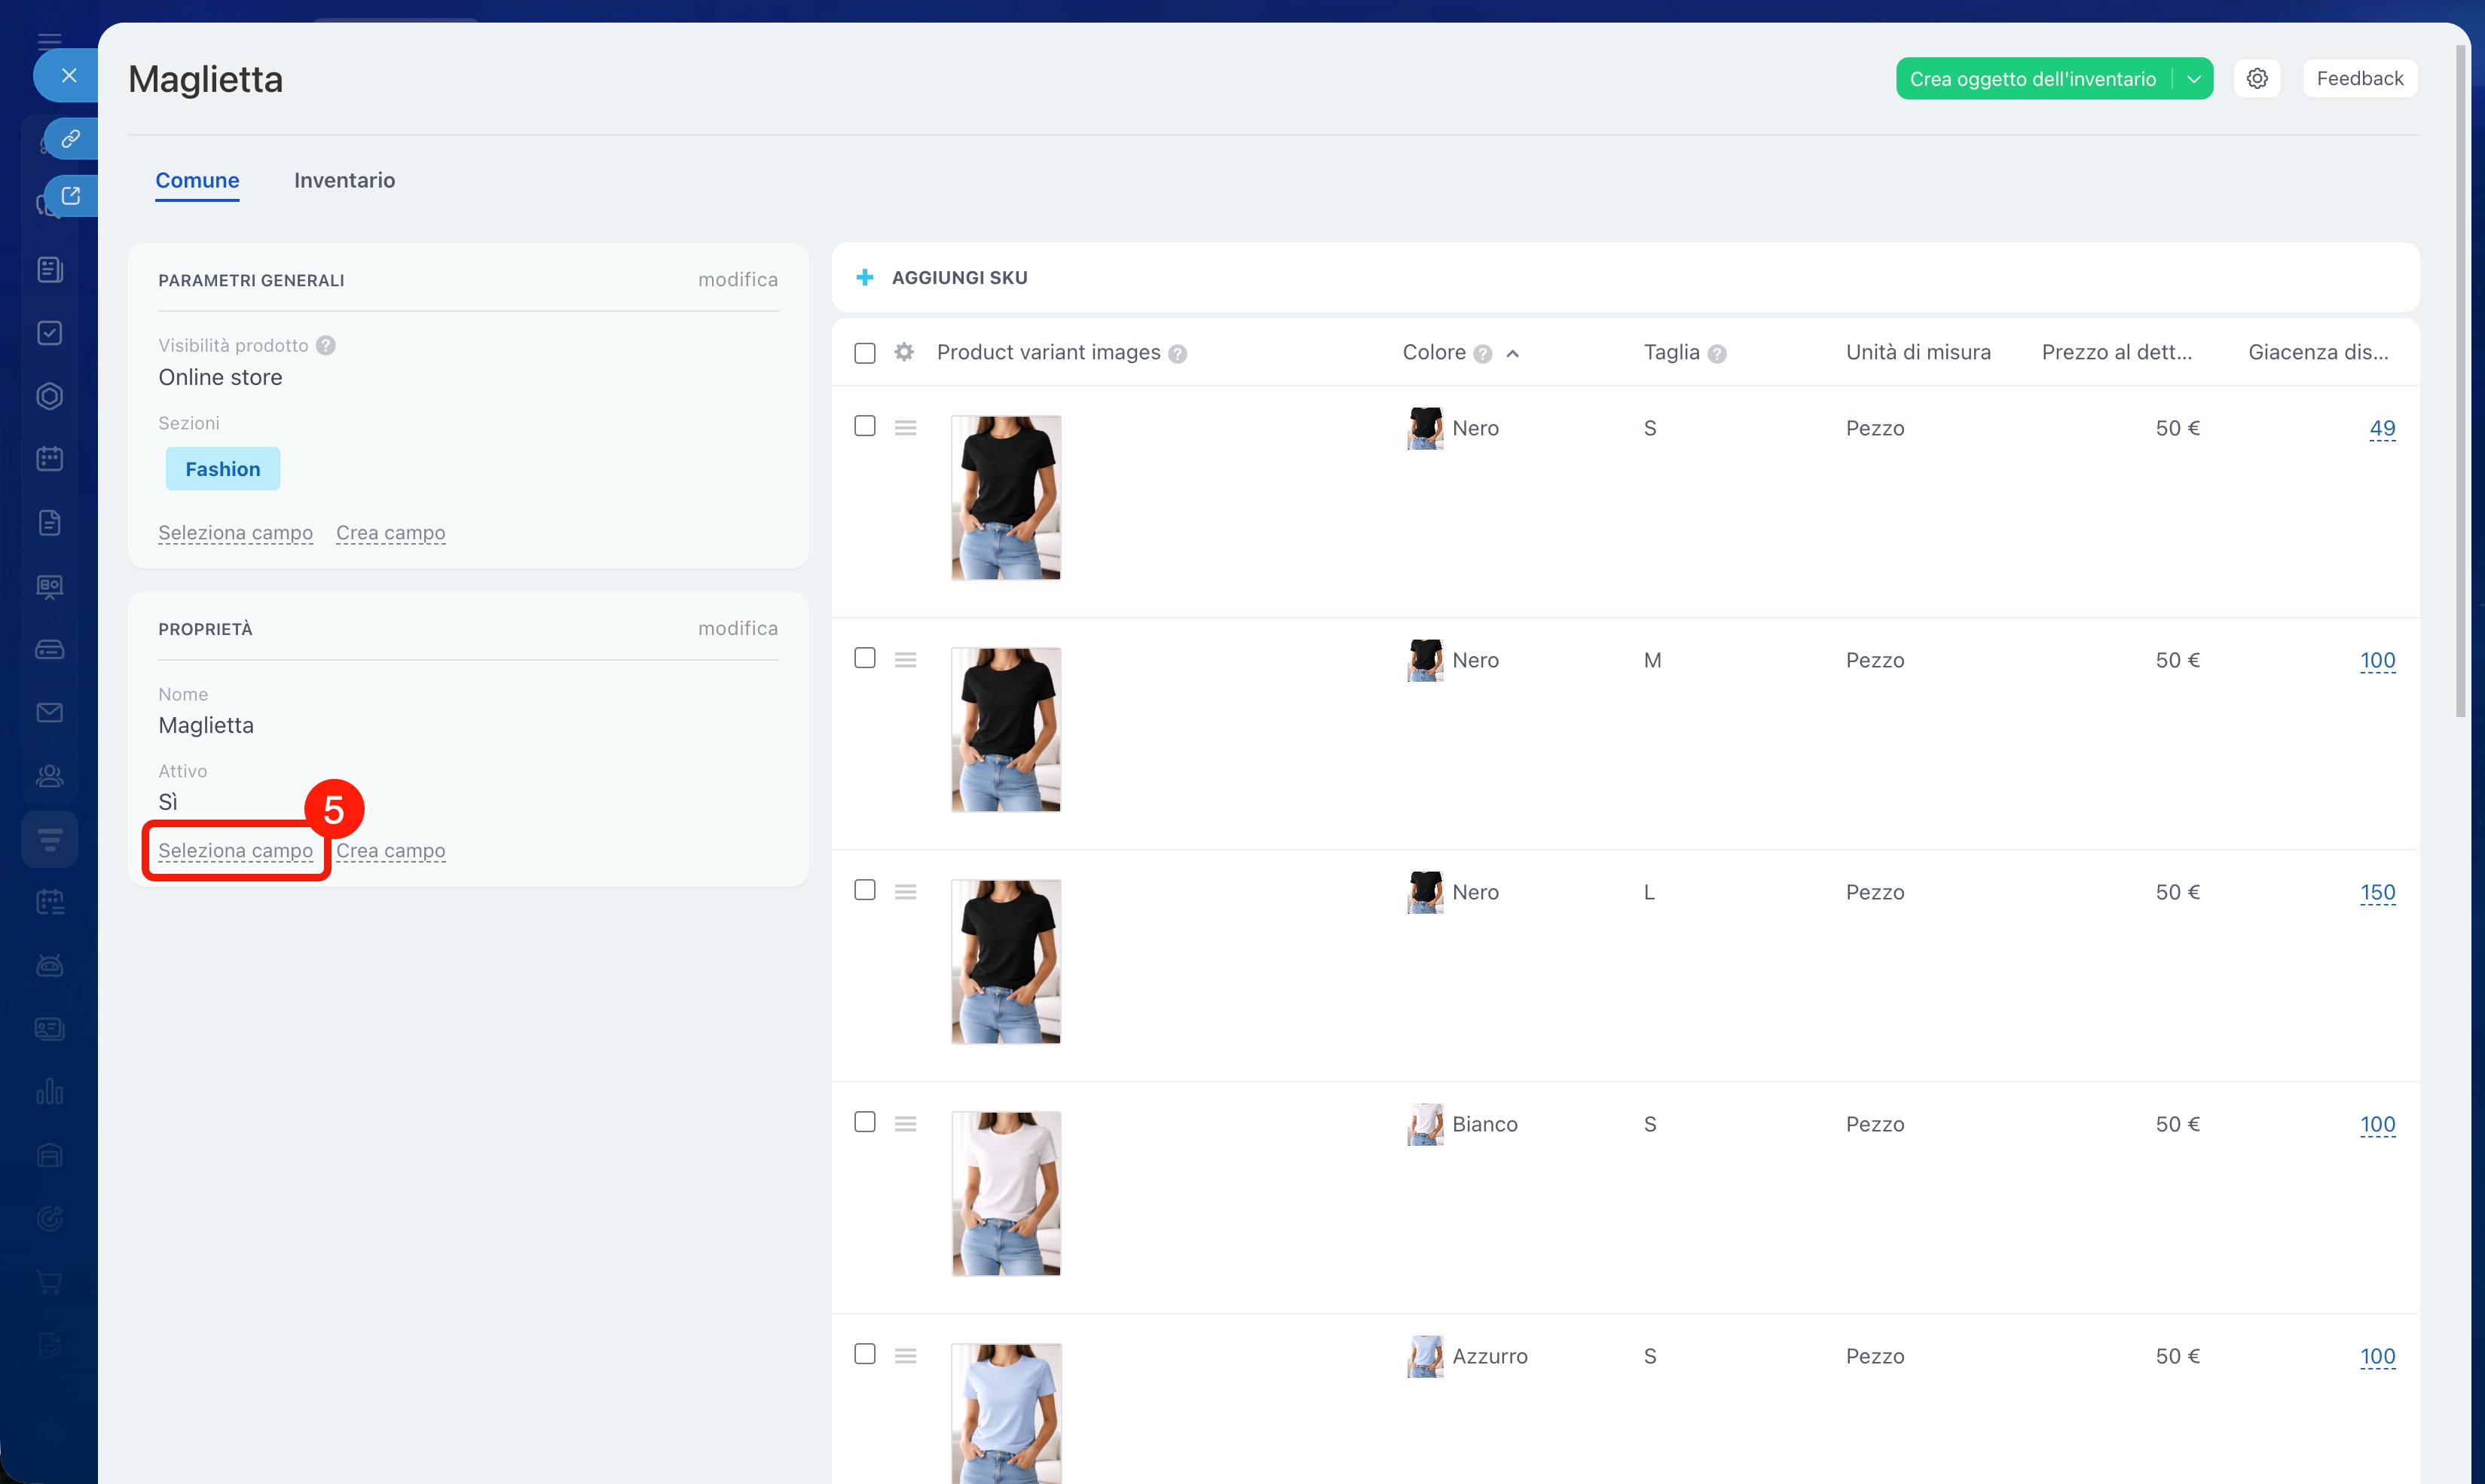Click the settings gear next to Feedback
Image resolution: width=2485 pixels, height=1484 pixels.
click(x=2256, y=78)
